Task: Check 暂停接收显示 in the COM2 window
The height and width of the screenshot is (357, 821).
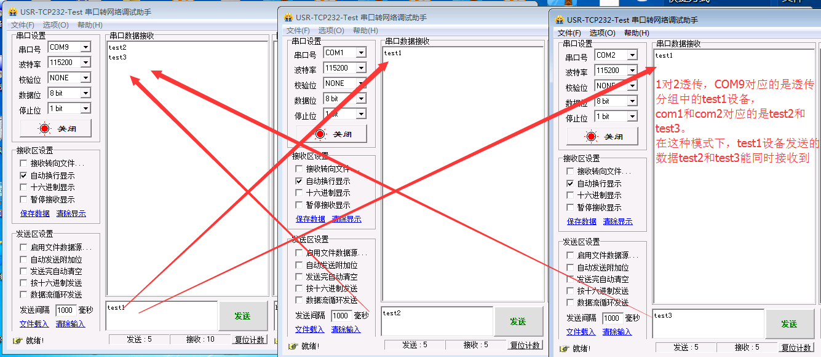Action: (570, 207)
